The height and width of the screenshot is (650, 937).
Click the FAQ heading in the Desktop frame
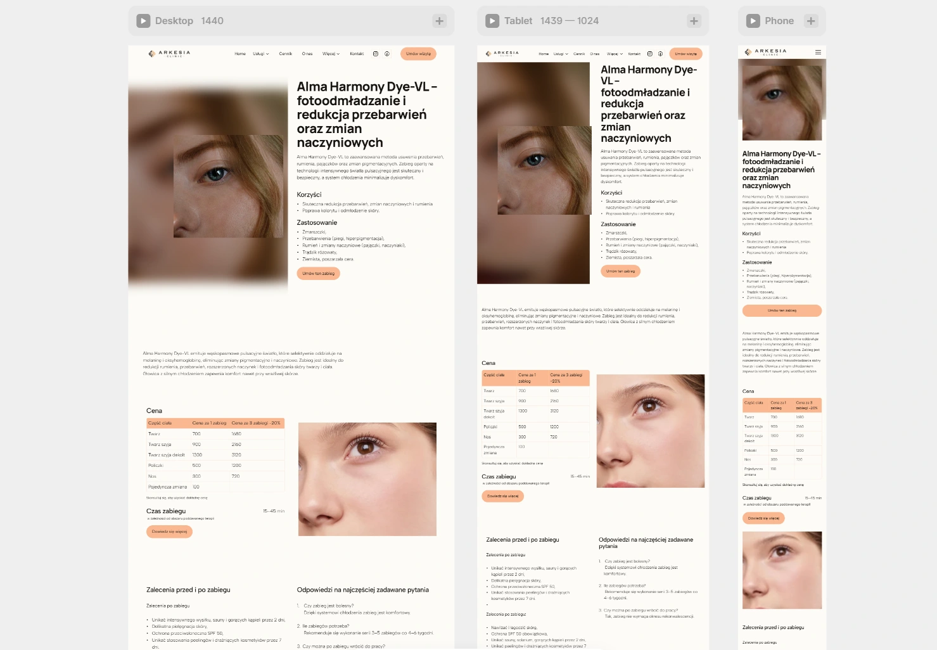pos(363,590)
